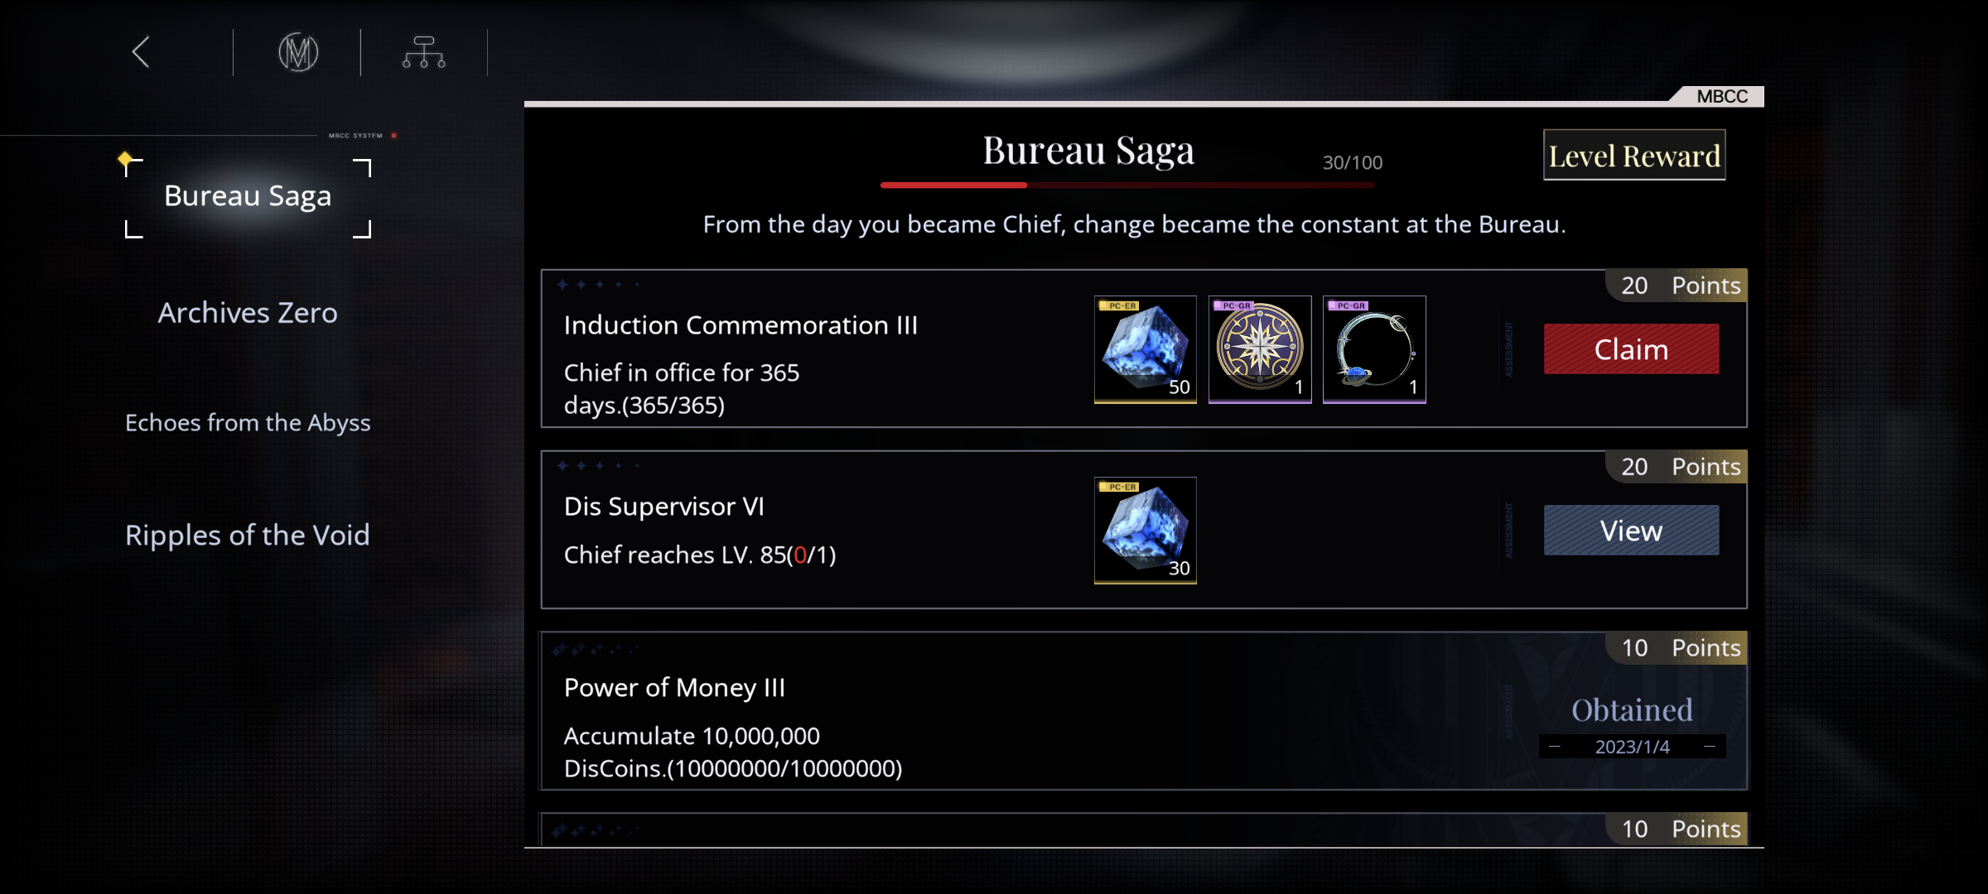Switch to Ripples of the Void tab

tap(248, 536)
